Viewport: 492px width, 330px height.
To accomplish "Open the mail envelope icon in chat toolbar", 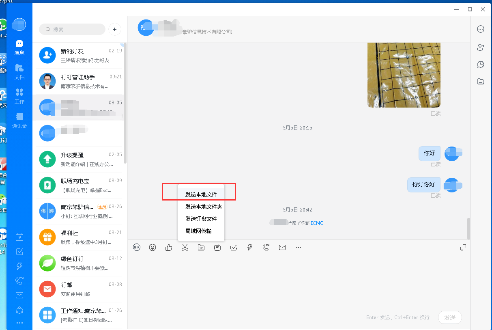I will pos(282,247).
